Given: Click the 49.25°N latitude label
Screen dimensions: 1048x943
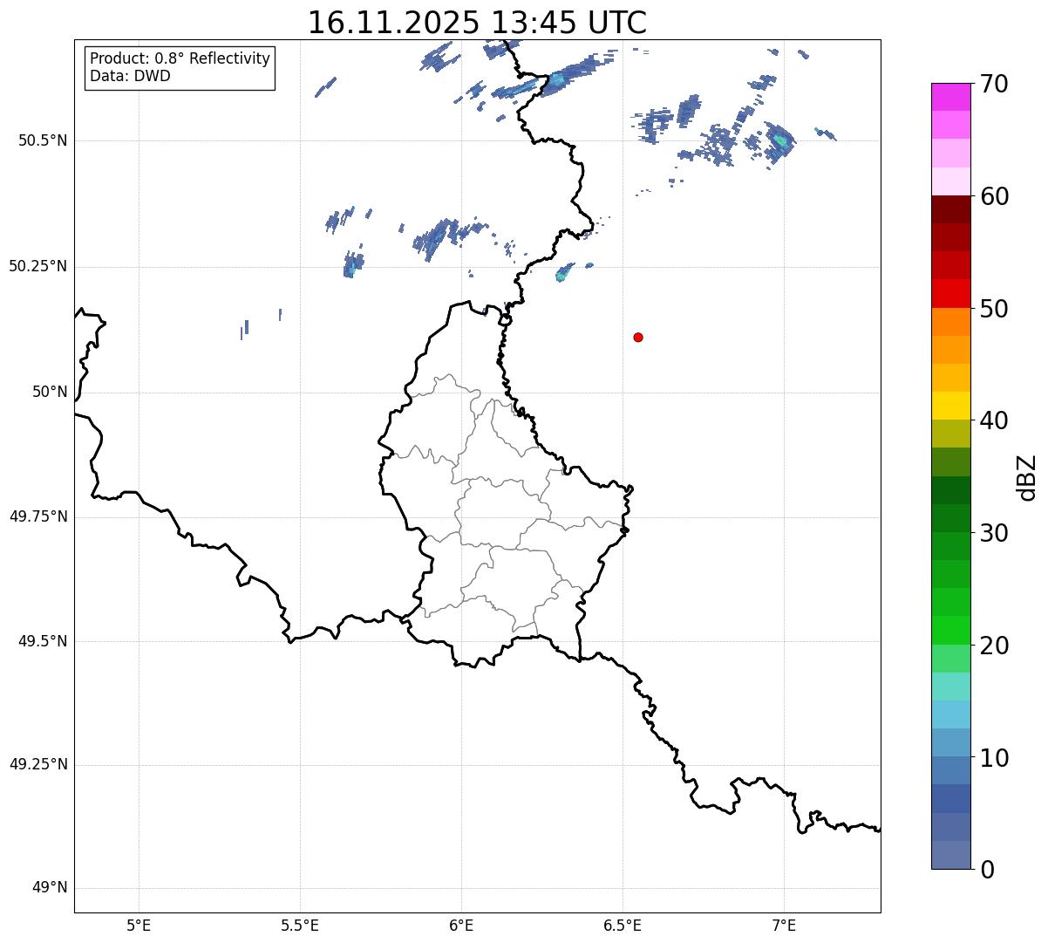Looking at the screenshot, I should (38, 765).
